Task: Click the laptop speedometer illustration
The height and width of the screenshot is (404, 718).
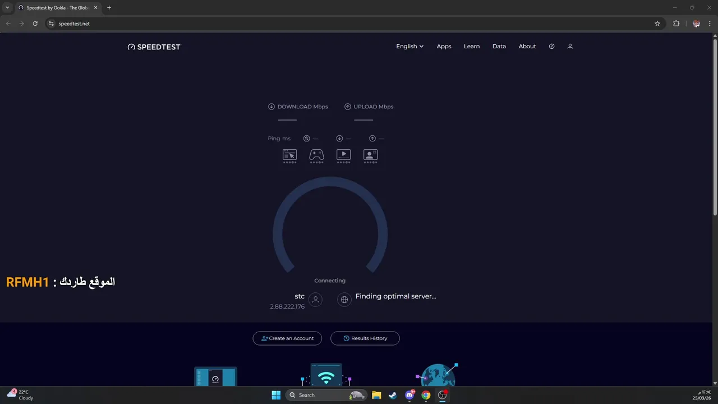Action: point(215,377)
